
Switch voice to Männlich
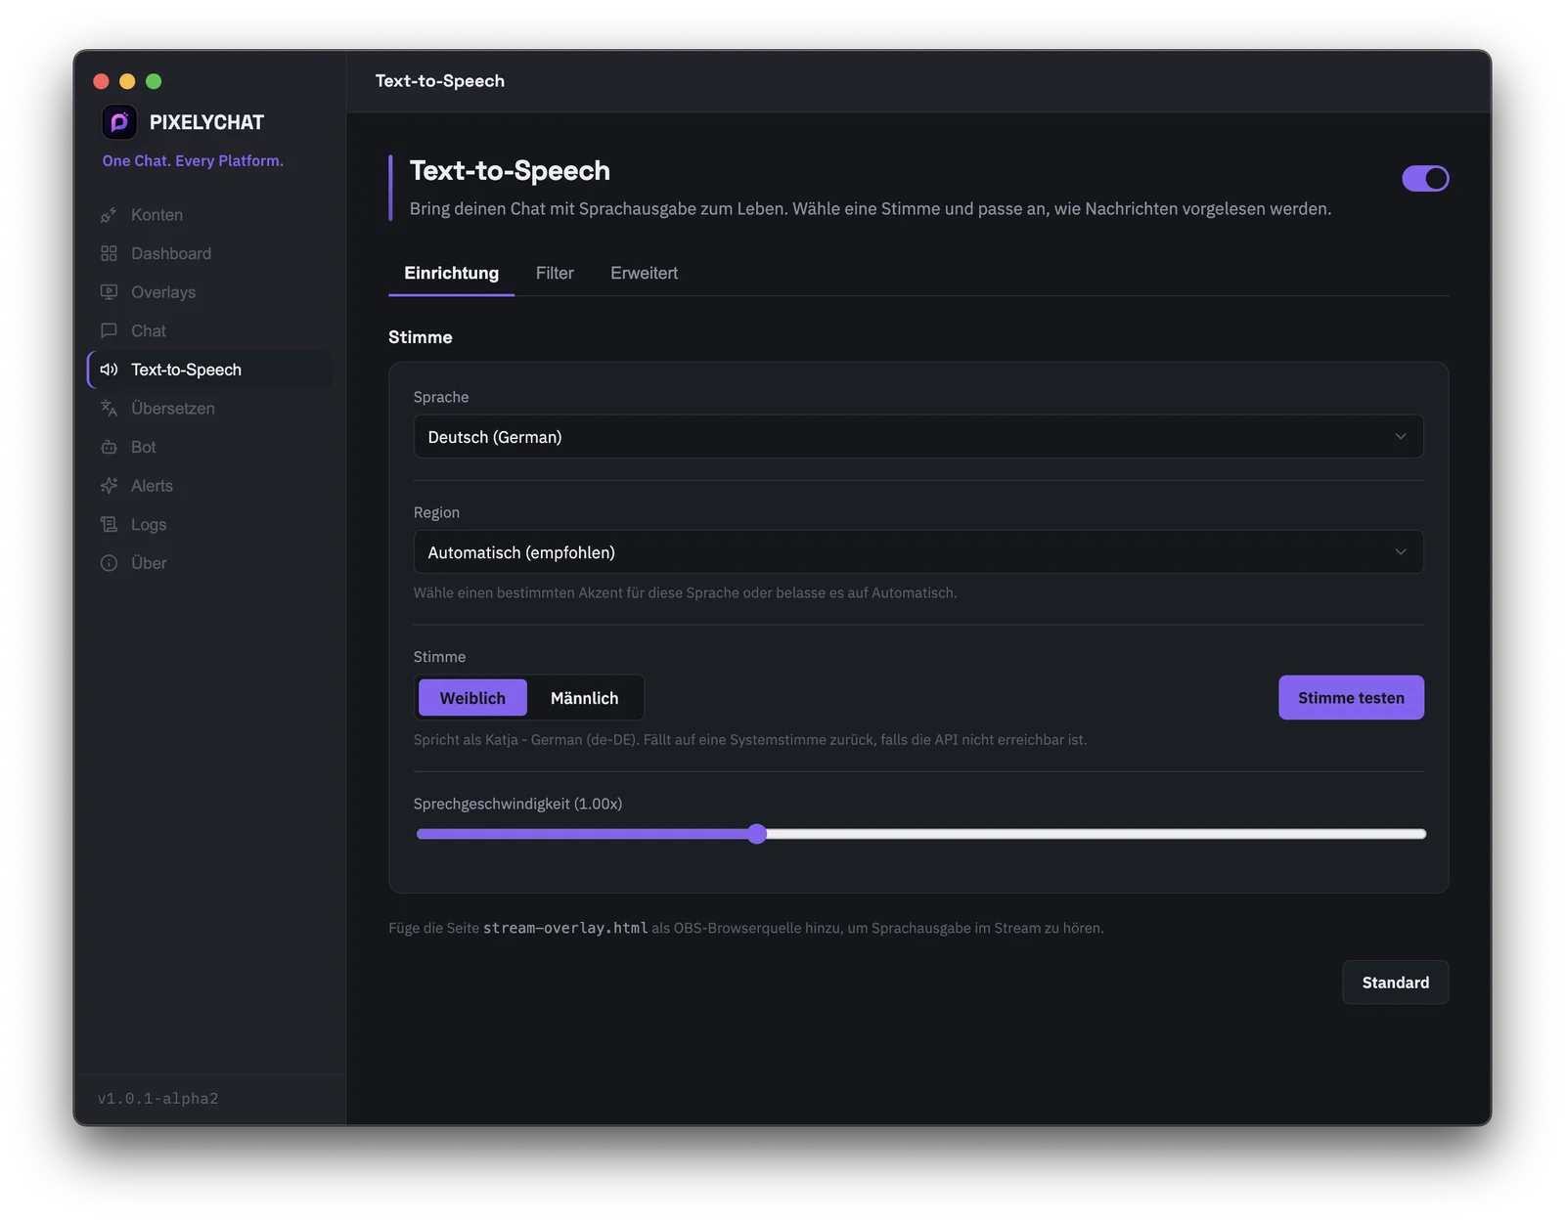pos(584,698)
